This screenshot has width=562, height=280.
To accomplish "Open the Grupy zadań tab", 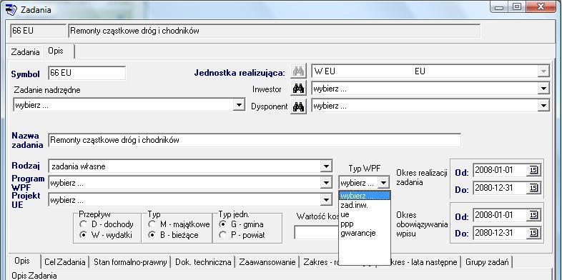I will [x=487, y=262].
